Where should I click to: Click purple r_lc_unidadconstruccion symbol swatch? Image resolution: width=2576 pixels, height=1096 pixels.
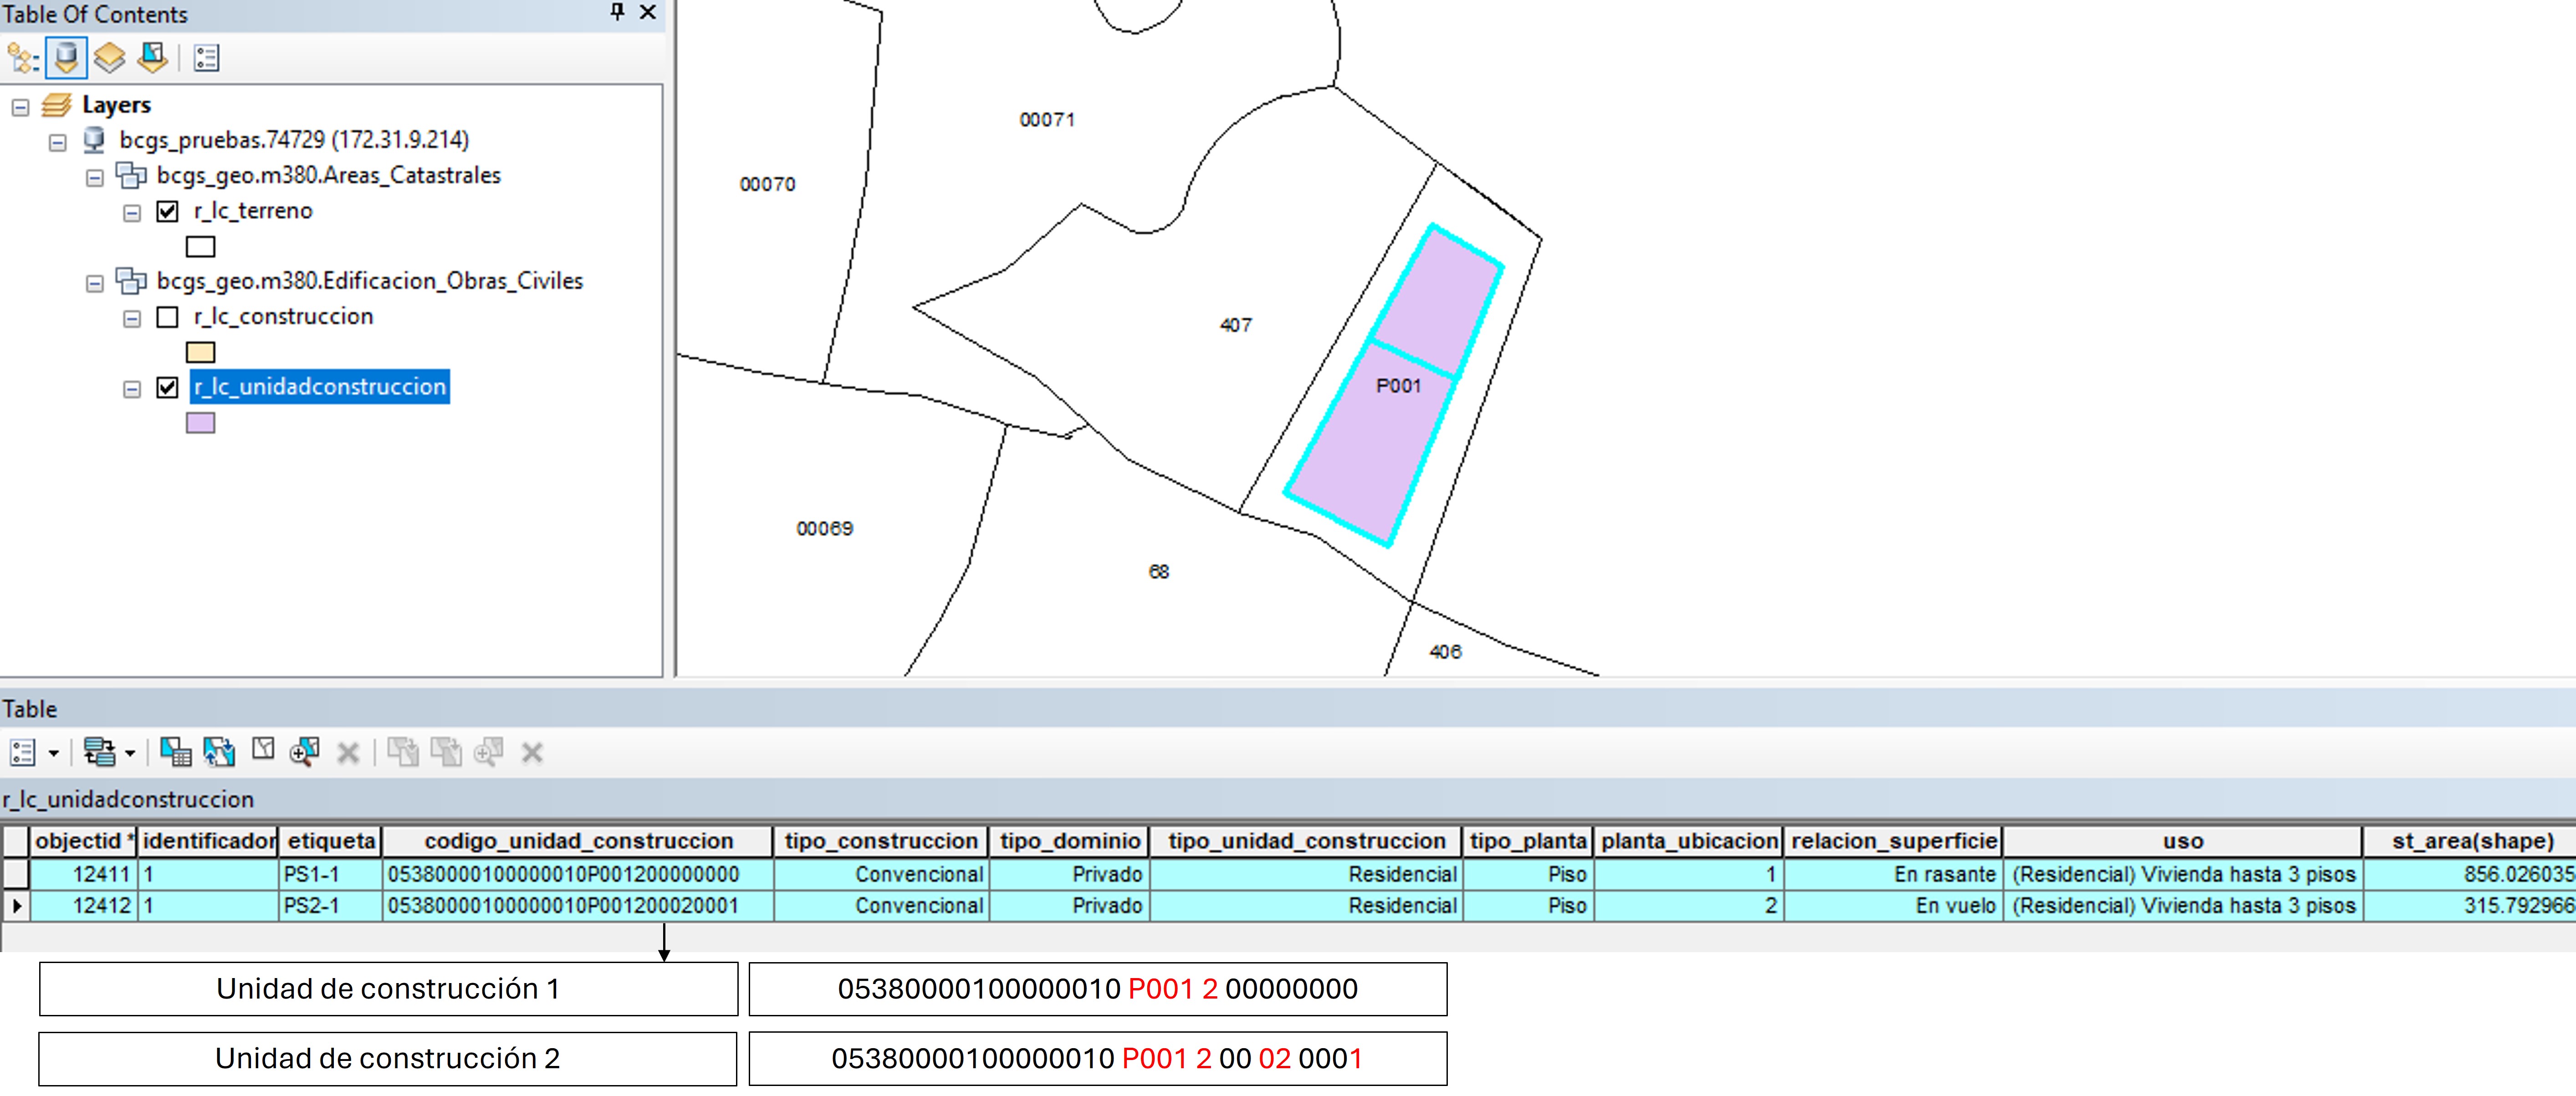tap(200, 423)
